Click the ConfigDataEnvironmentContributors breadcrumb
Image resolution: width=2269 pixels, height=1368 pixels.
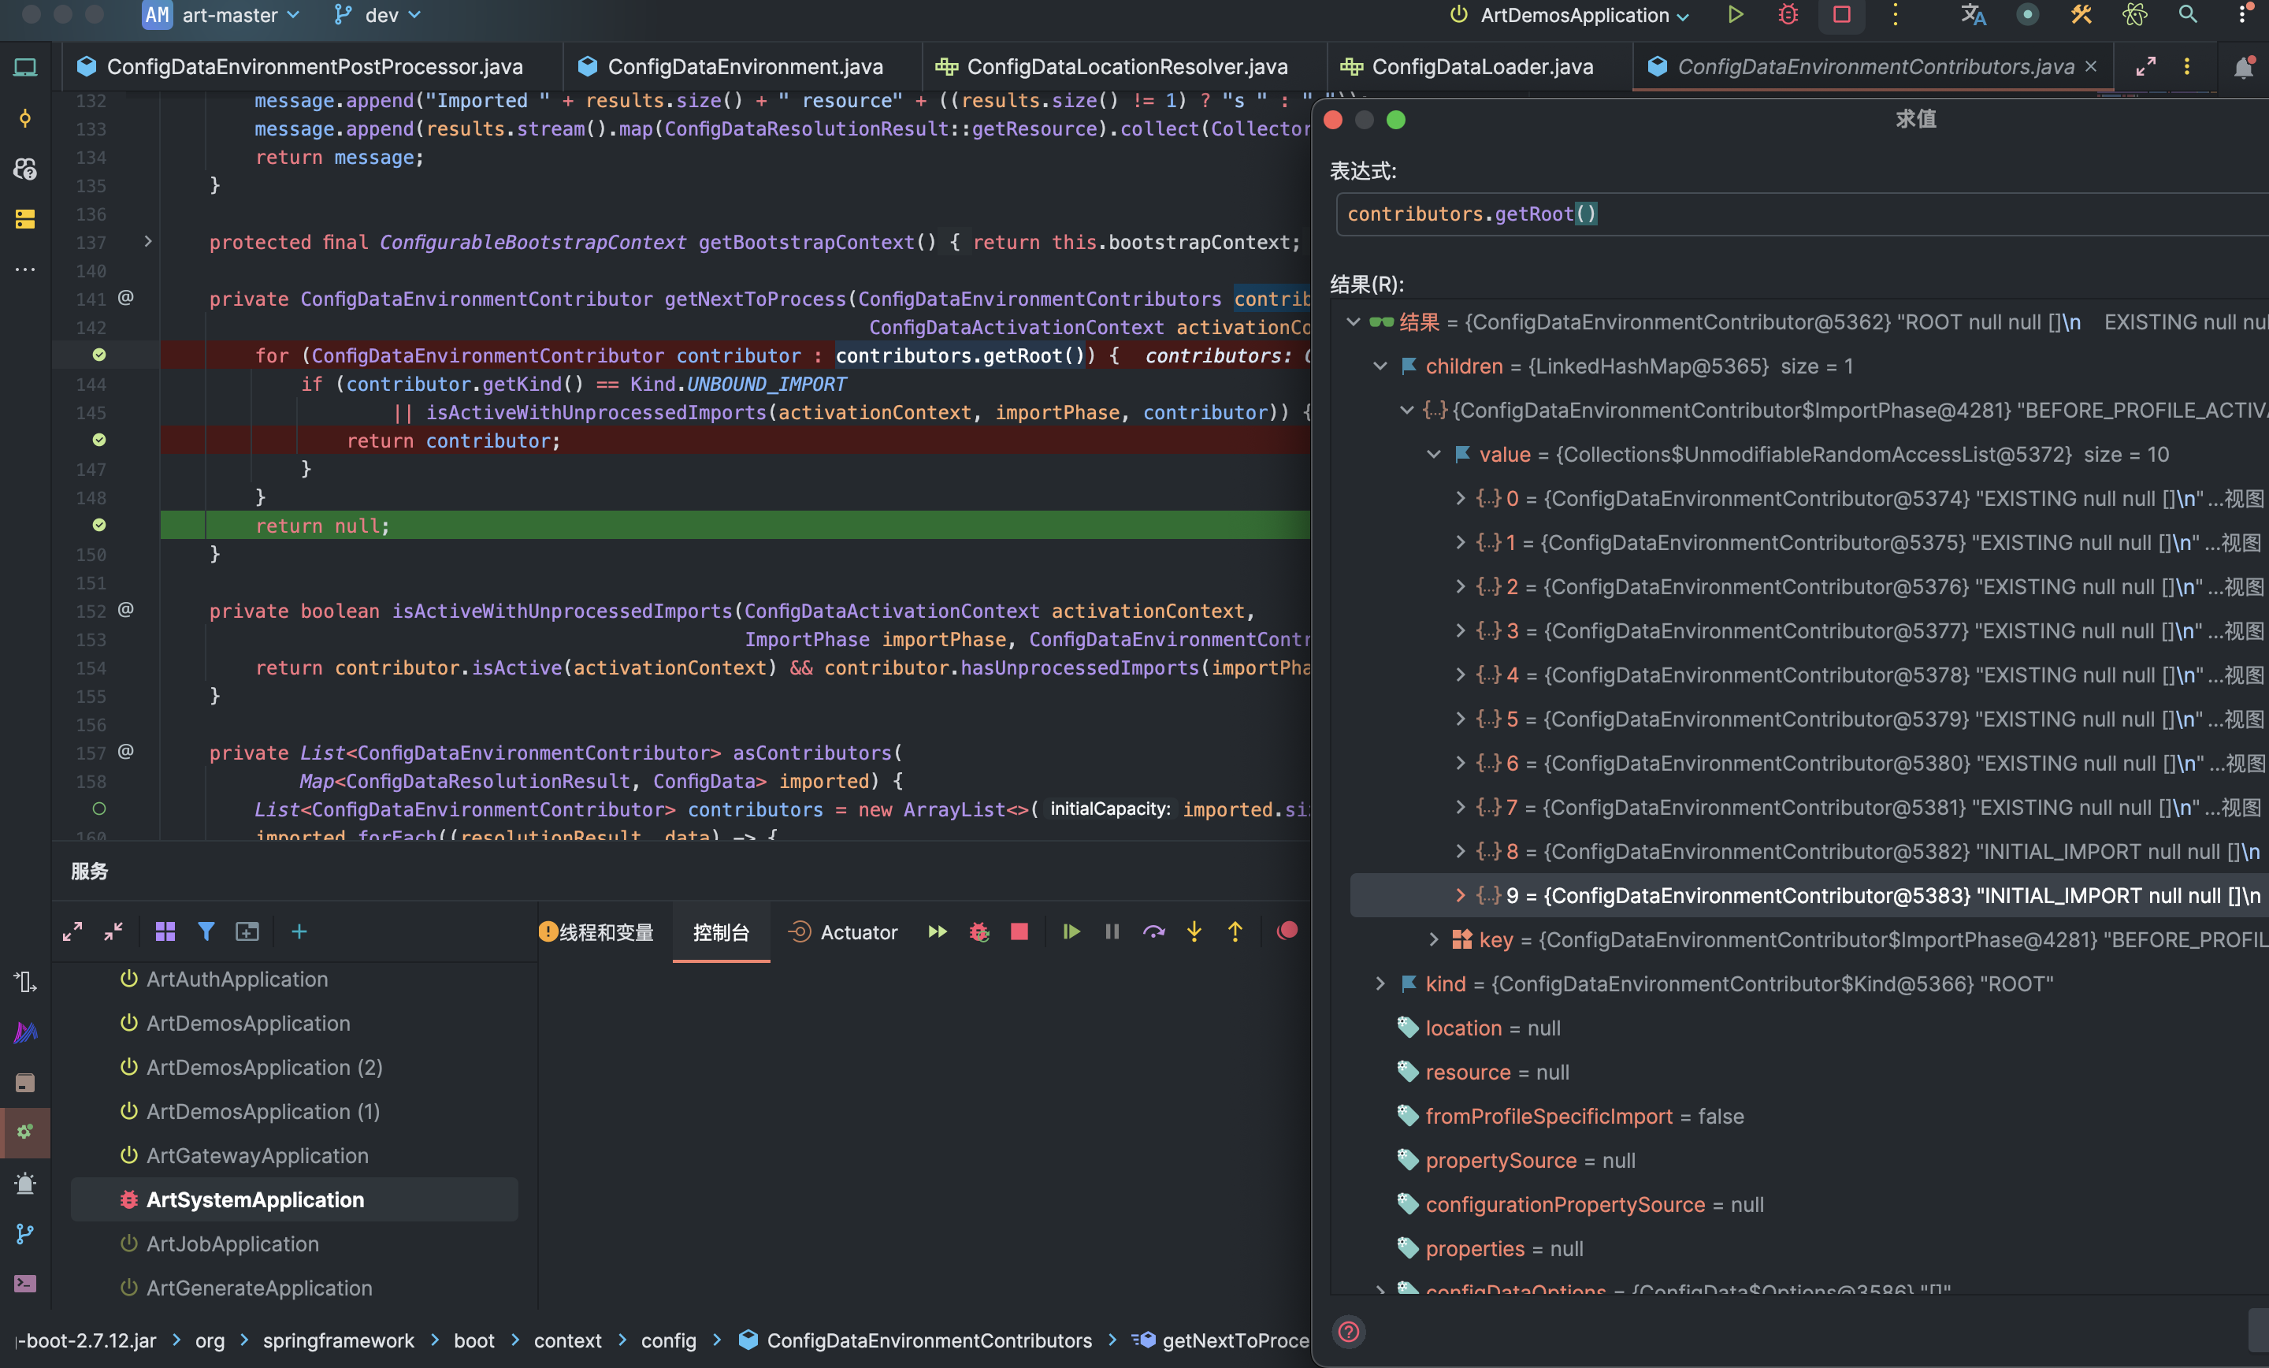pos(928,1340)
